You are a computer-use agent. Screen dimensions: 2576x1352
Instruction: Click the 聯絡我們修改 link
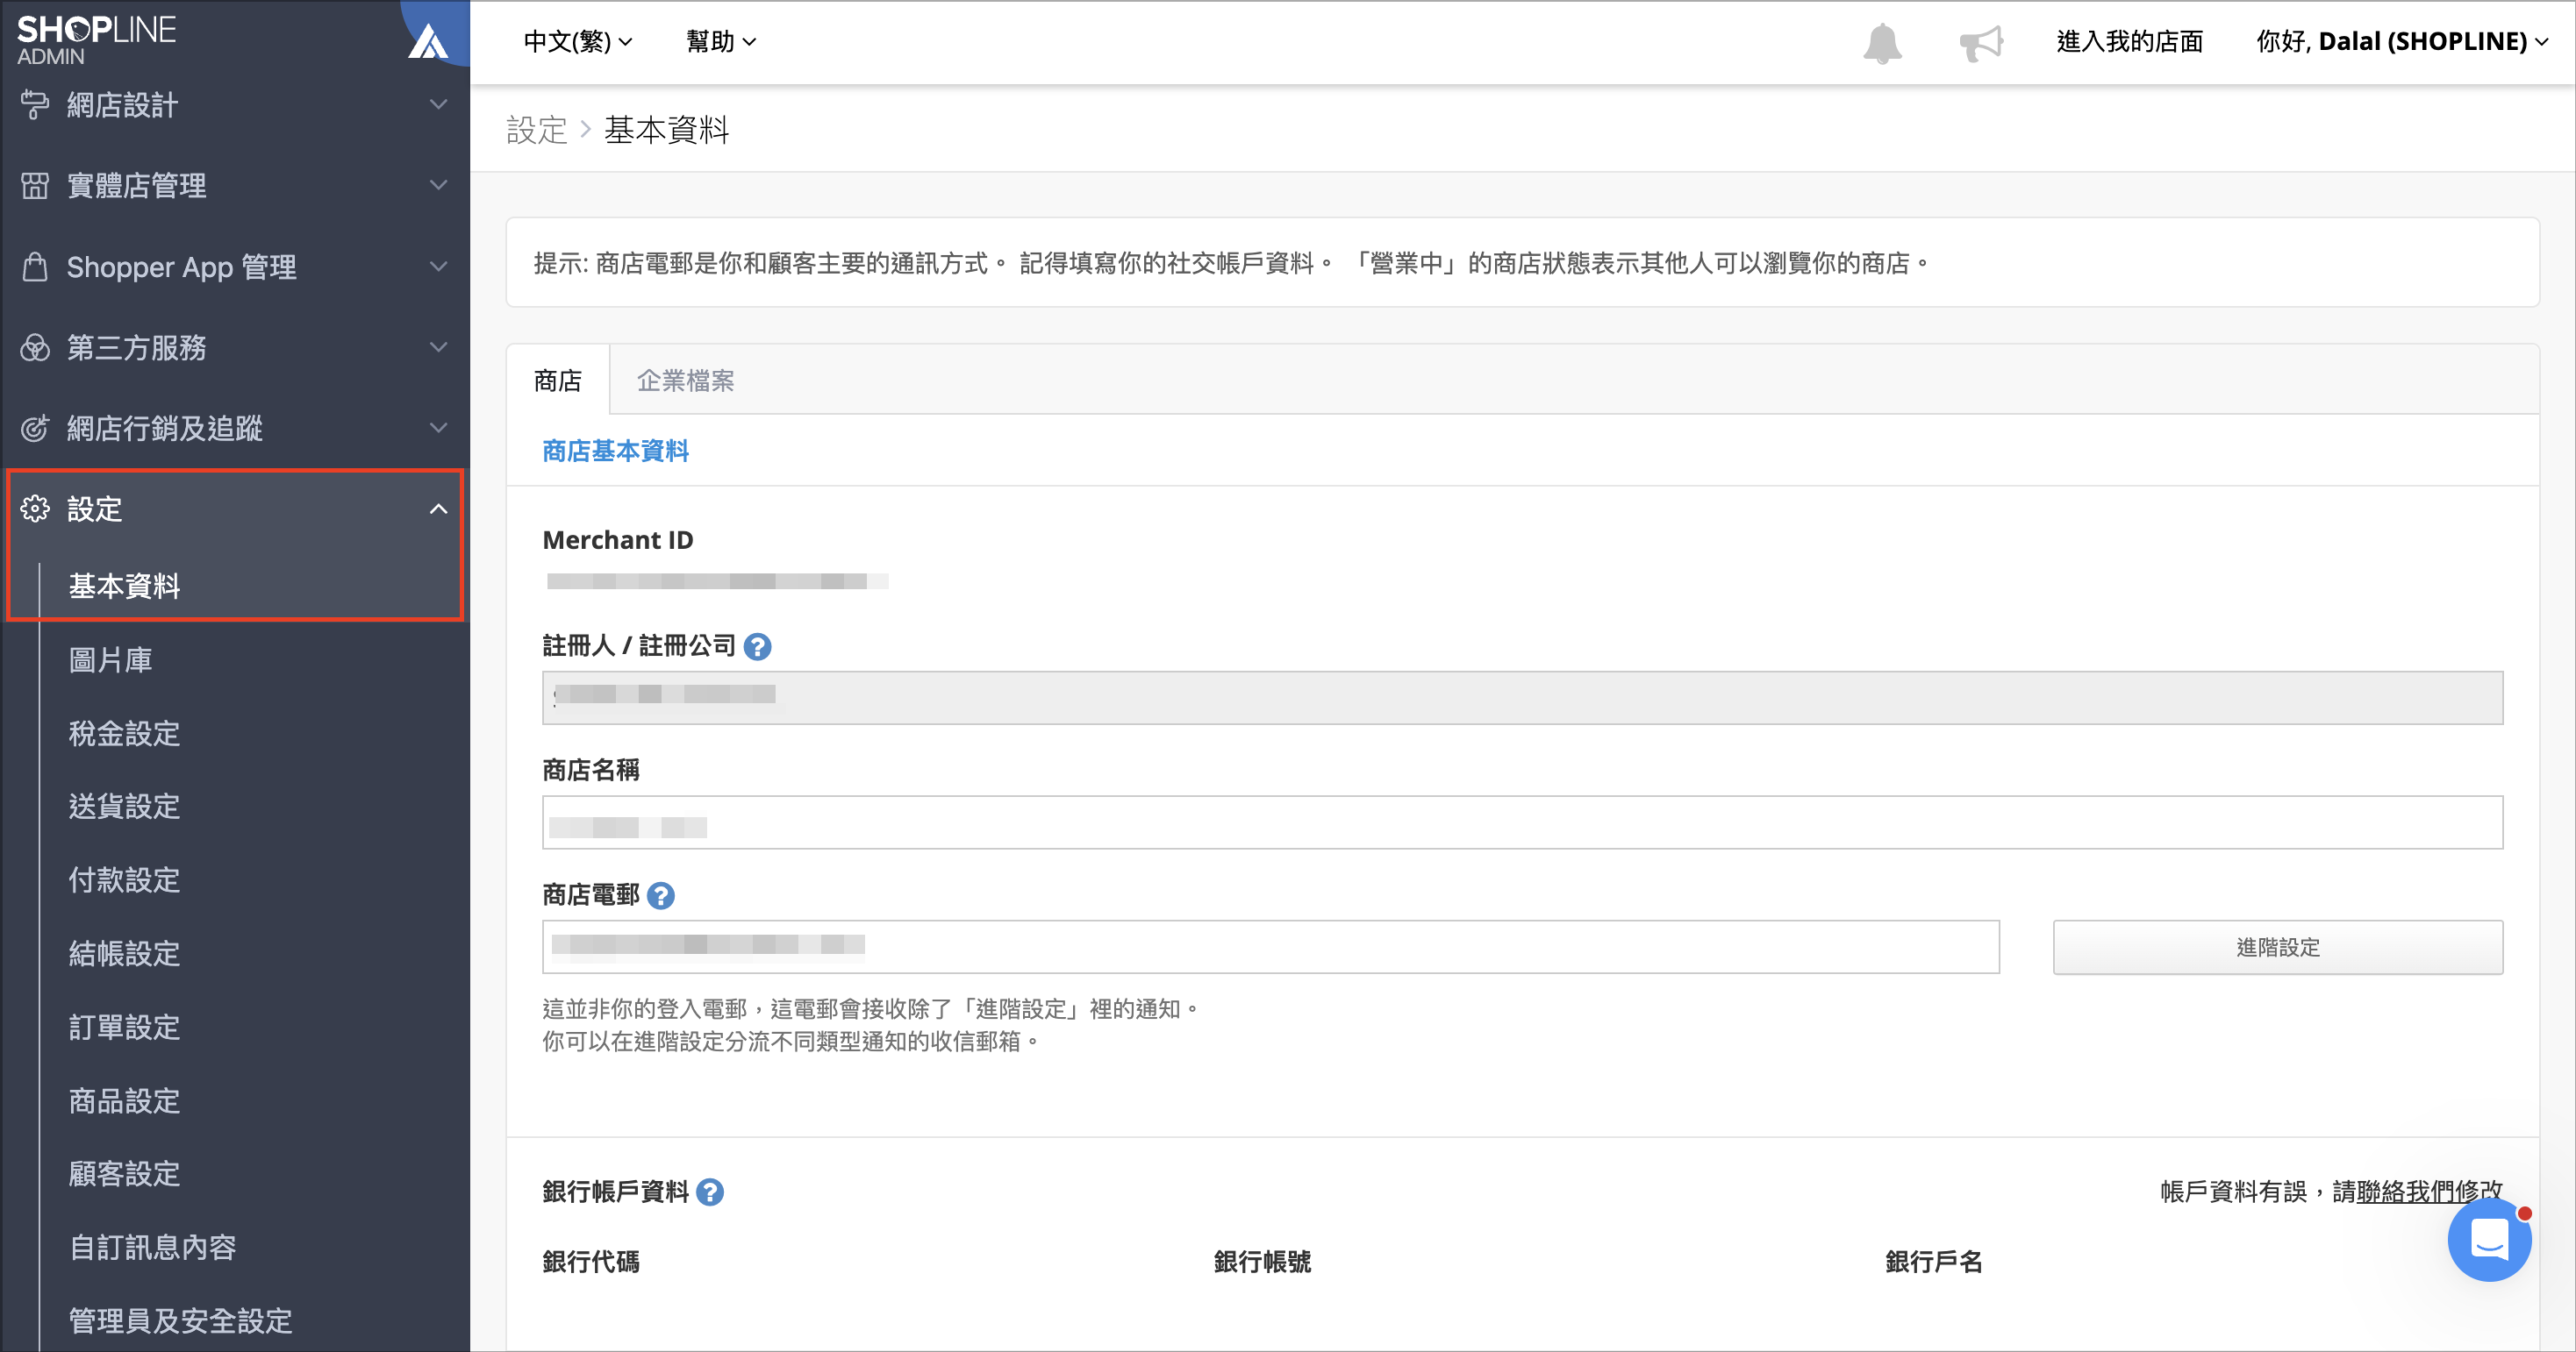click(x=2429, y=1192)
